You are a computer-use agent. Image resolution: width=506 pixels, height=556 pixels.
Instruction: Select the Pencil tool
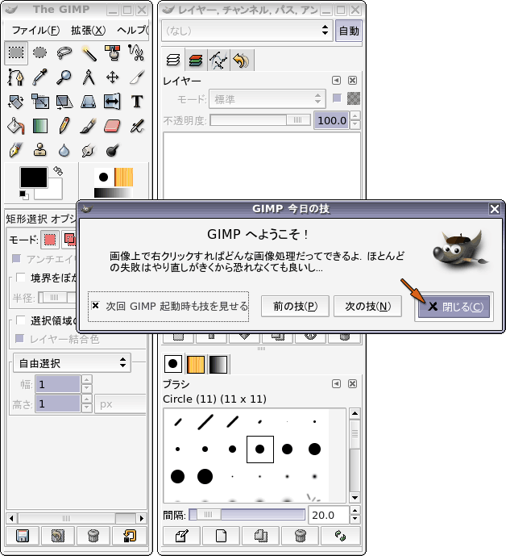point(64,126)
